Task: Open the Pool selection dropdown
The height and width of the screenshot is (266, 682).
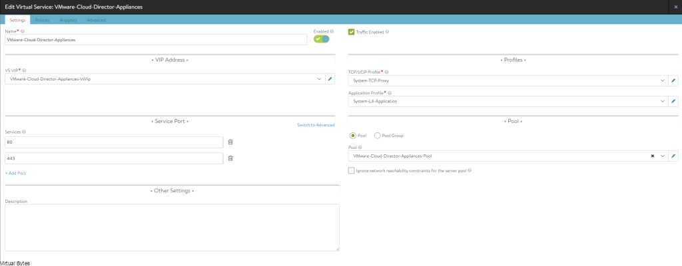Action: coord(663,156)
